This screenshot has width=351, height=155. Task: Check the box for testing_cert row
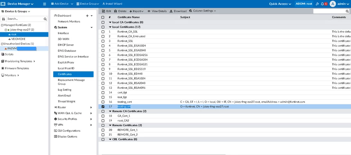click(103, 102)
